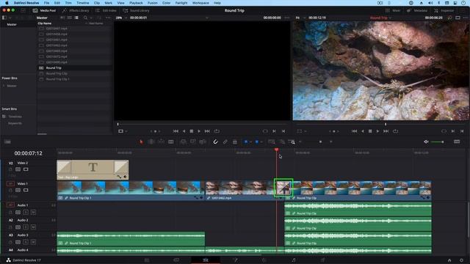Viewport: 470px width, 264px height.
Task: Select the Timelines smart bin
Action: tap(15, 117)
